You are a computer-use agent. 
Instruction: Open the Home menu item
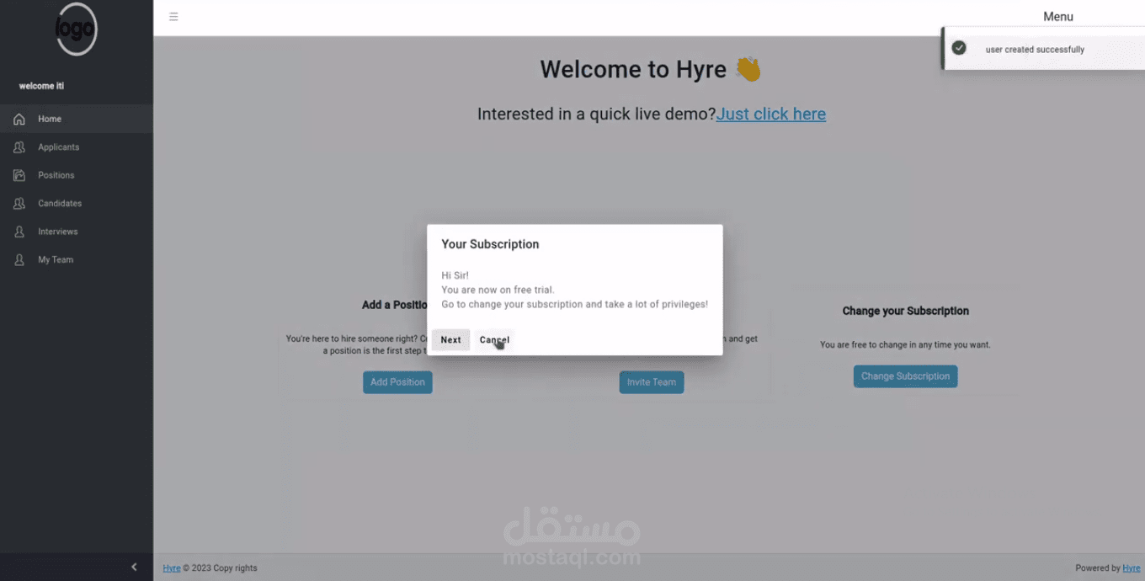point(77,119)
